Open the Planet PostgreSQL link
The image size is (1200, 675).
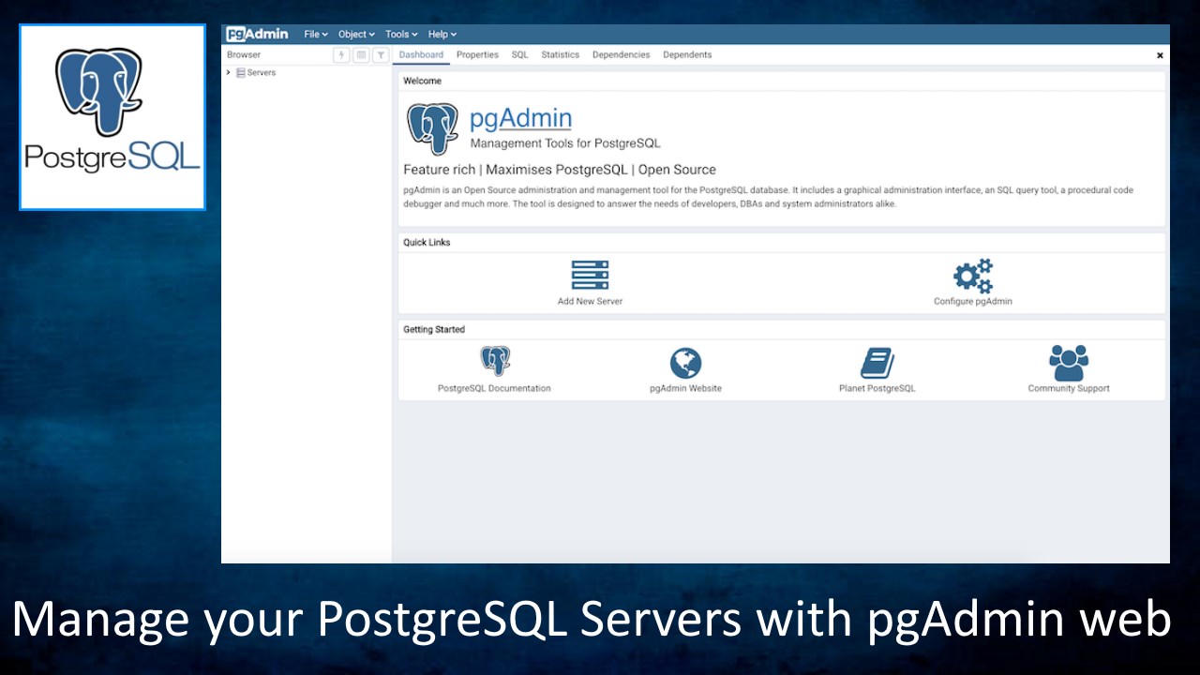[x=877, y=388]
